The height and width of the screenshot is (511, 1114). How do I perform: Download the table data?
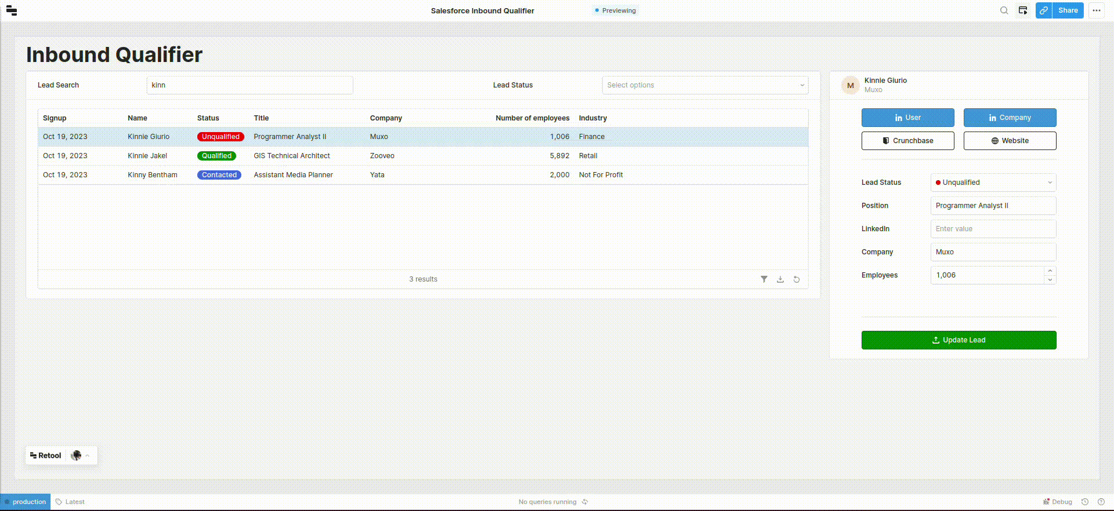(780, 279)
